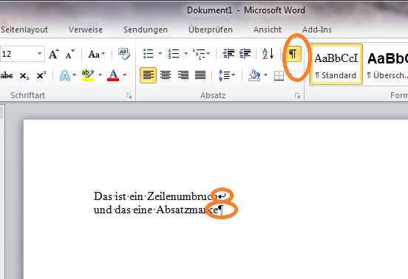The width and height of the screenshot is (408, 279).
Task: Apply the Überschrift style
Action: [x=387, y=64]
